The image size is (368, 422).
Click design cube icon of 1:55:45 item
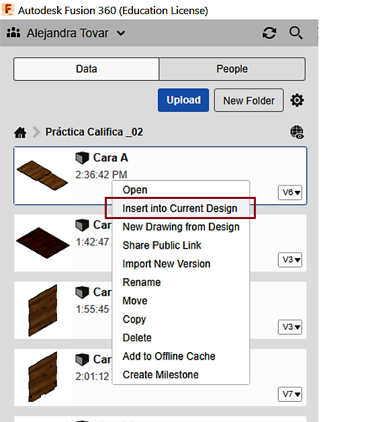tap(82, 292)
